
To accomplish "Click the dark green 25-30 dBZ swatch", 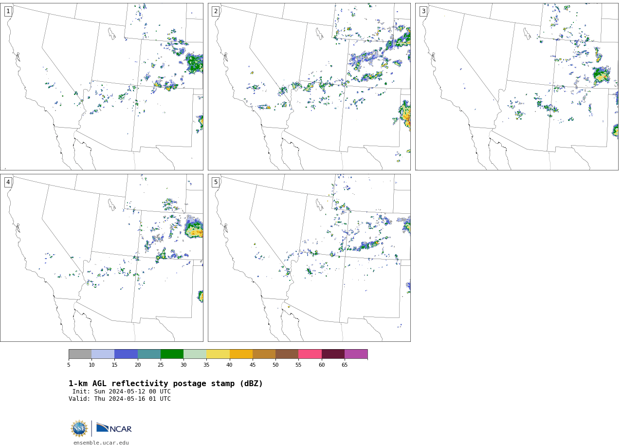I will tap(172, 354).
